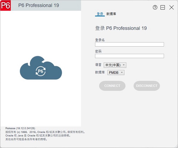This screenshot has height=148, width=178.
Task: Open the 数据库 dropdown showing PMDB
Action: point(116,73)
